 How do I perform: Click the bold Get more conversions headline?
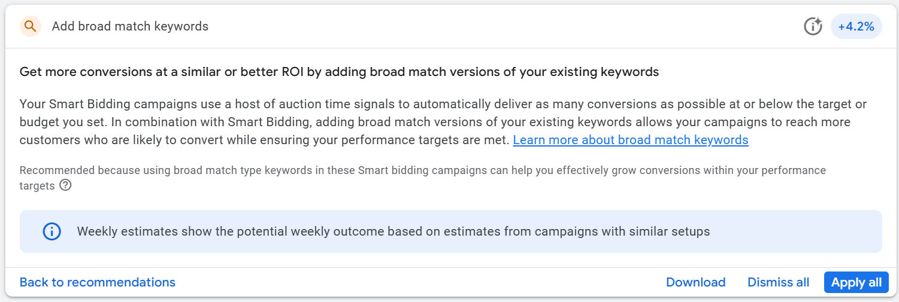point(339,72)
